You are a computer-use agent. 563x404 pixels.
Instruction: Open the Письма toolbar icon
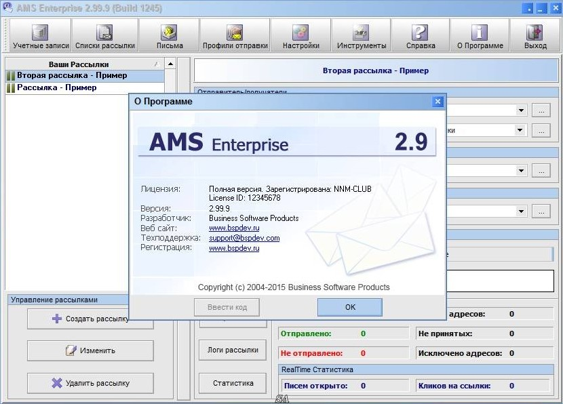pos(170,36)
